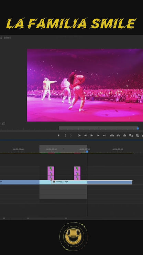The width and height of the screenshot is (143, 255).
Task: Export a frame using the camera icon
Action: [125, 135]
